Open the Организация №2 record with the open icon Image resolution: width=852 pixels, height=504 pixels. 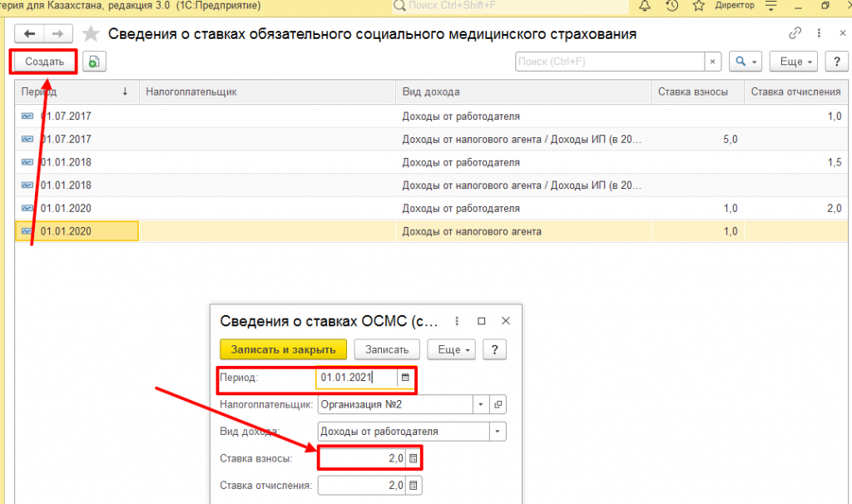click(x=498, y=404)
